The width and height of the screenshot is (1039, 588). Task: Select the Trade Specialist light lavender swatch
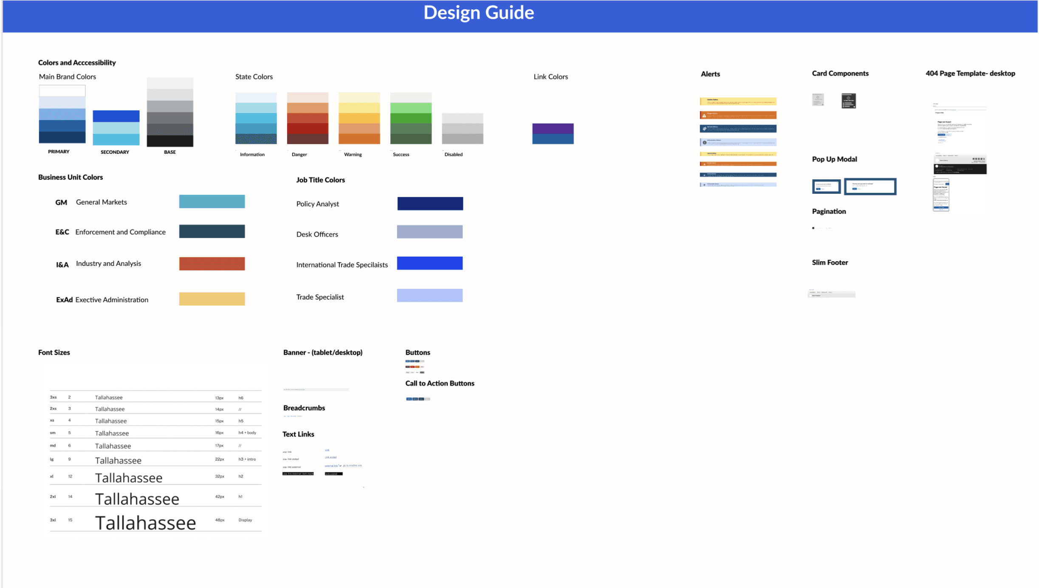click(x=429, y=295)
